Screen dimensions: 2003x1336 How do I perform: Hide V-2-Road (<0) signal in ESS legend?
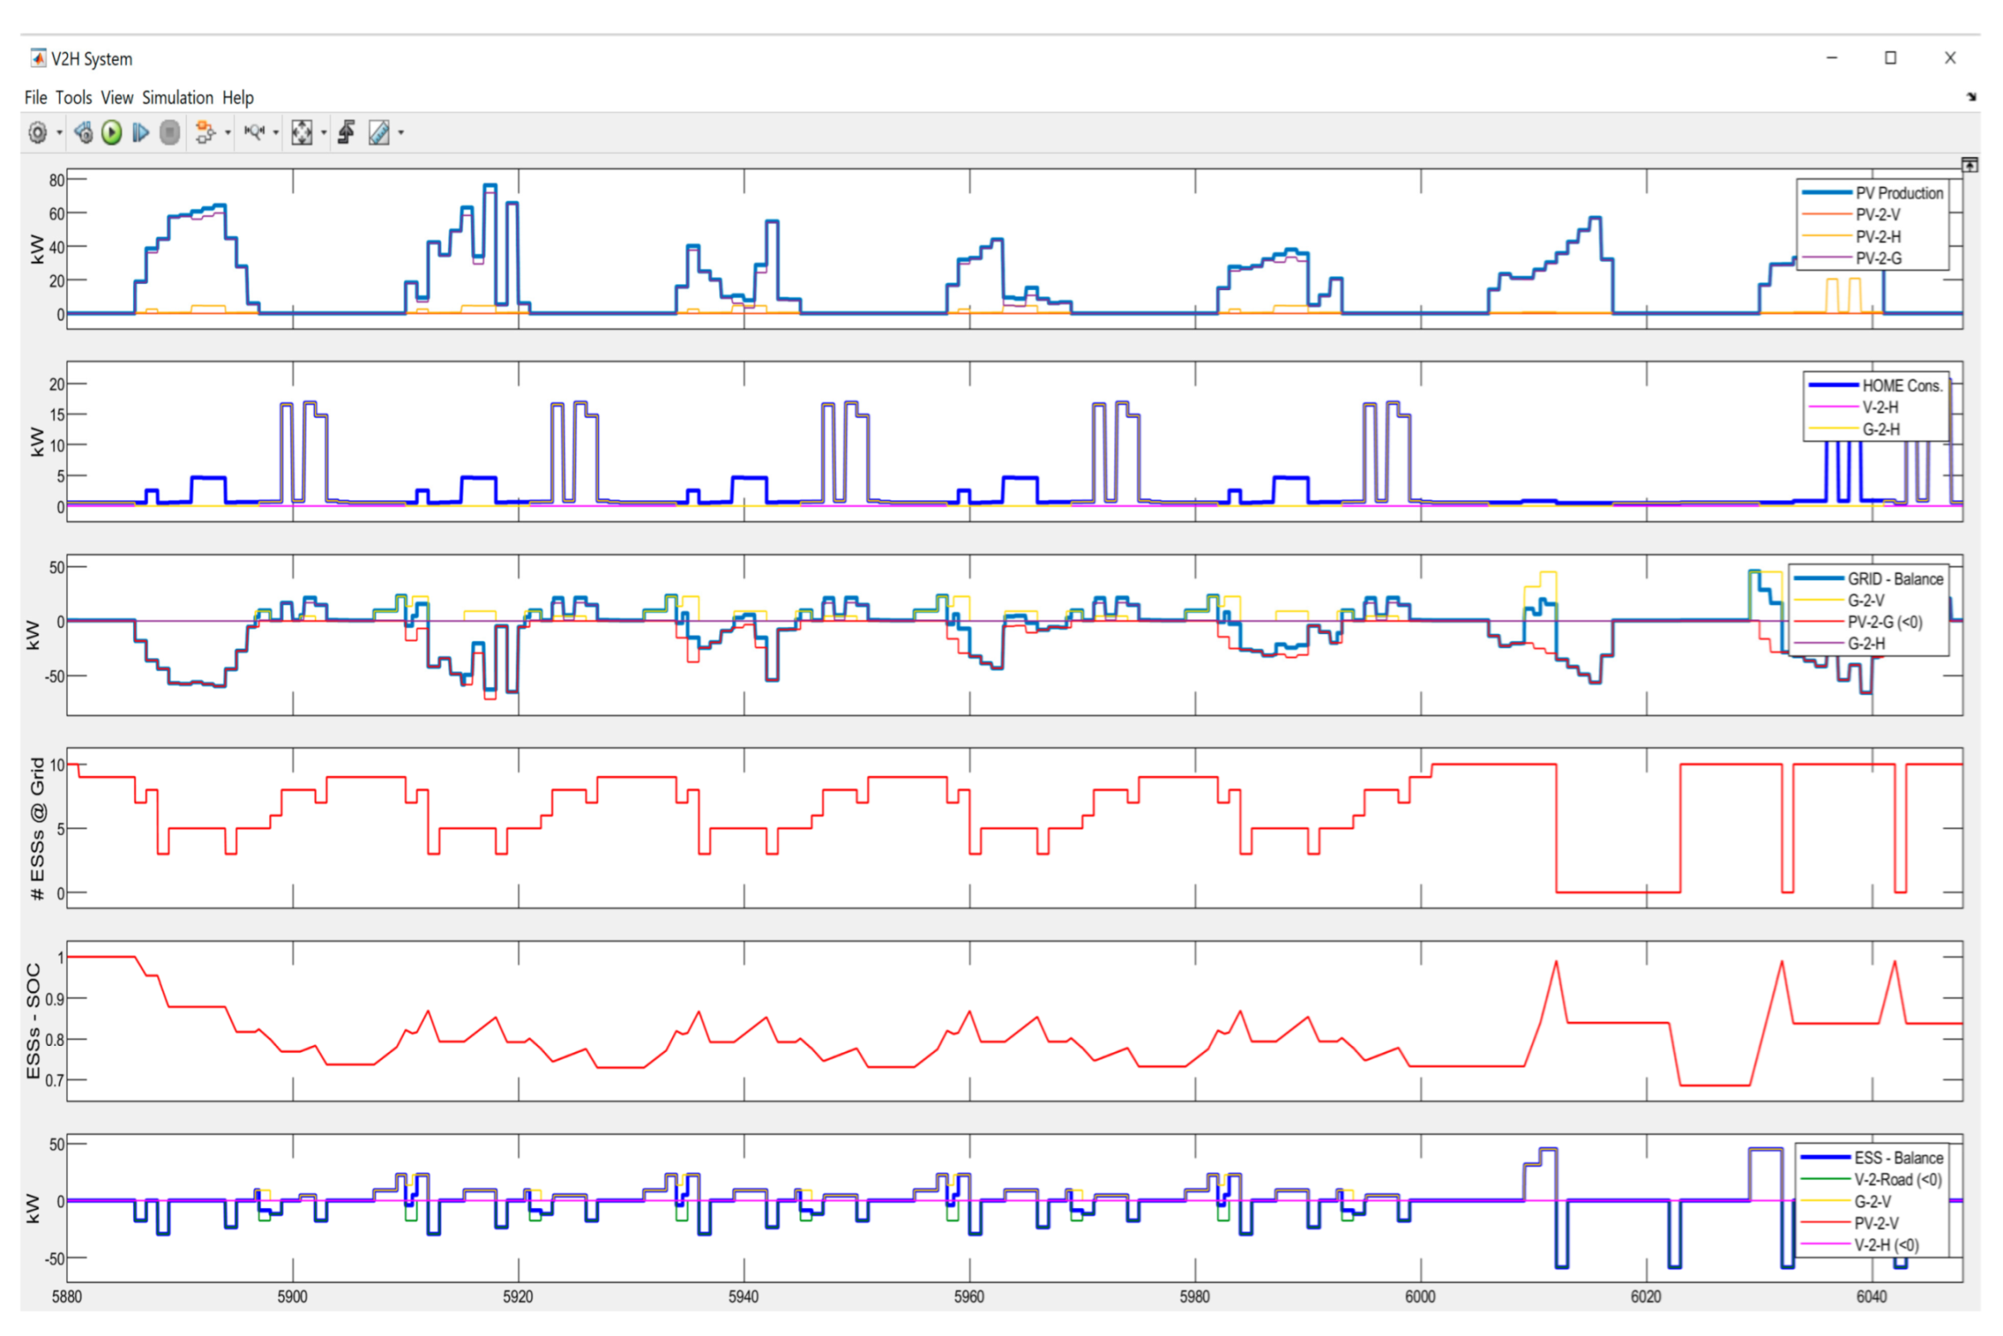[1897, 1180]
